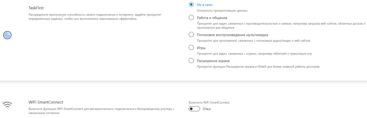
Task: Click the 'Откл' switch state label
Action: click(x=207, y=109)
